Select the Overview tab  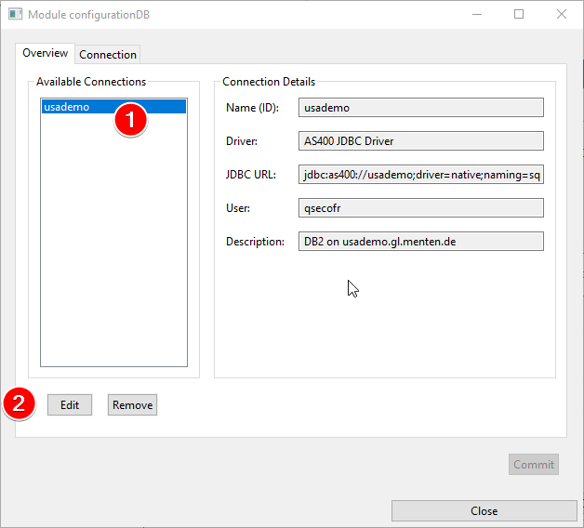45,53
